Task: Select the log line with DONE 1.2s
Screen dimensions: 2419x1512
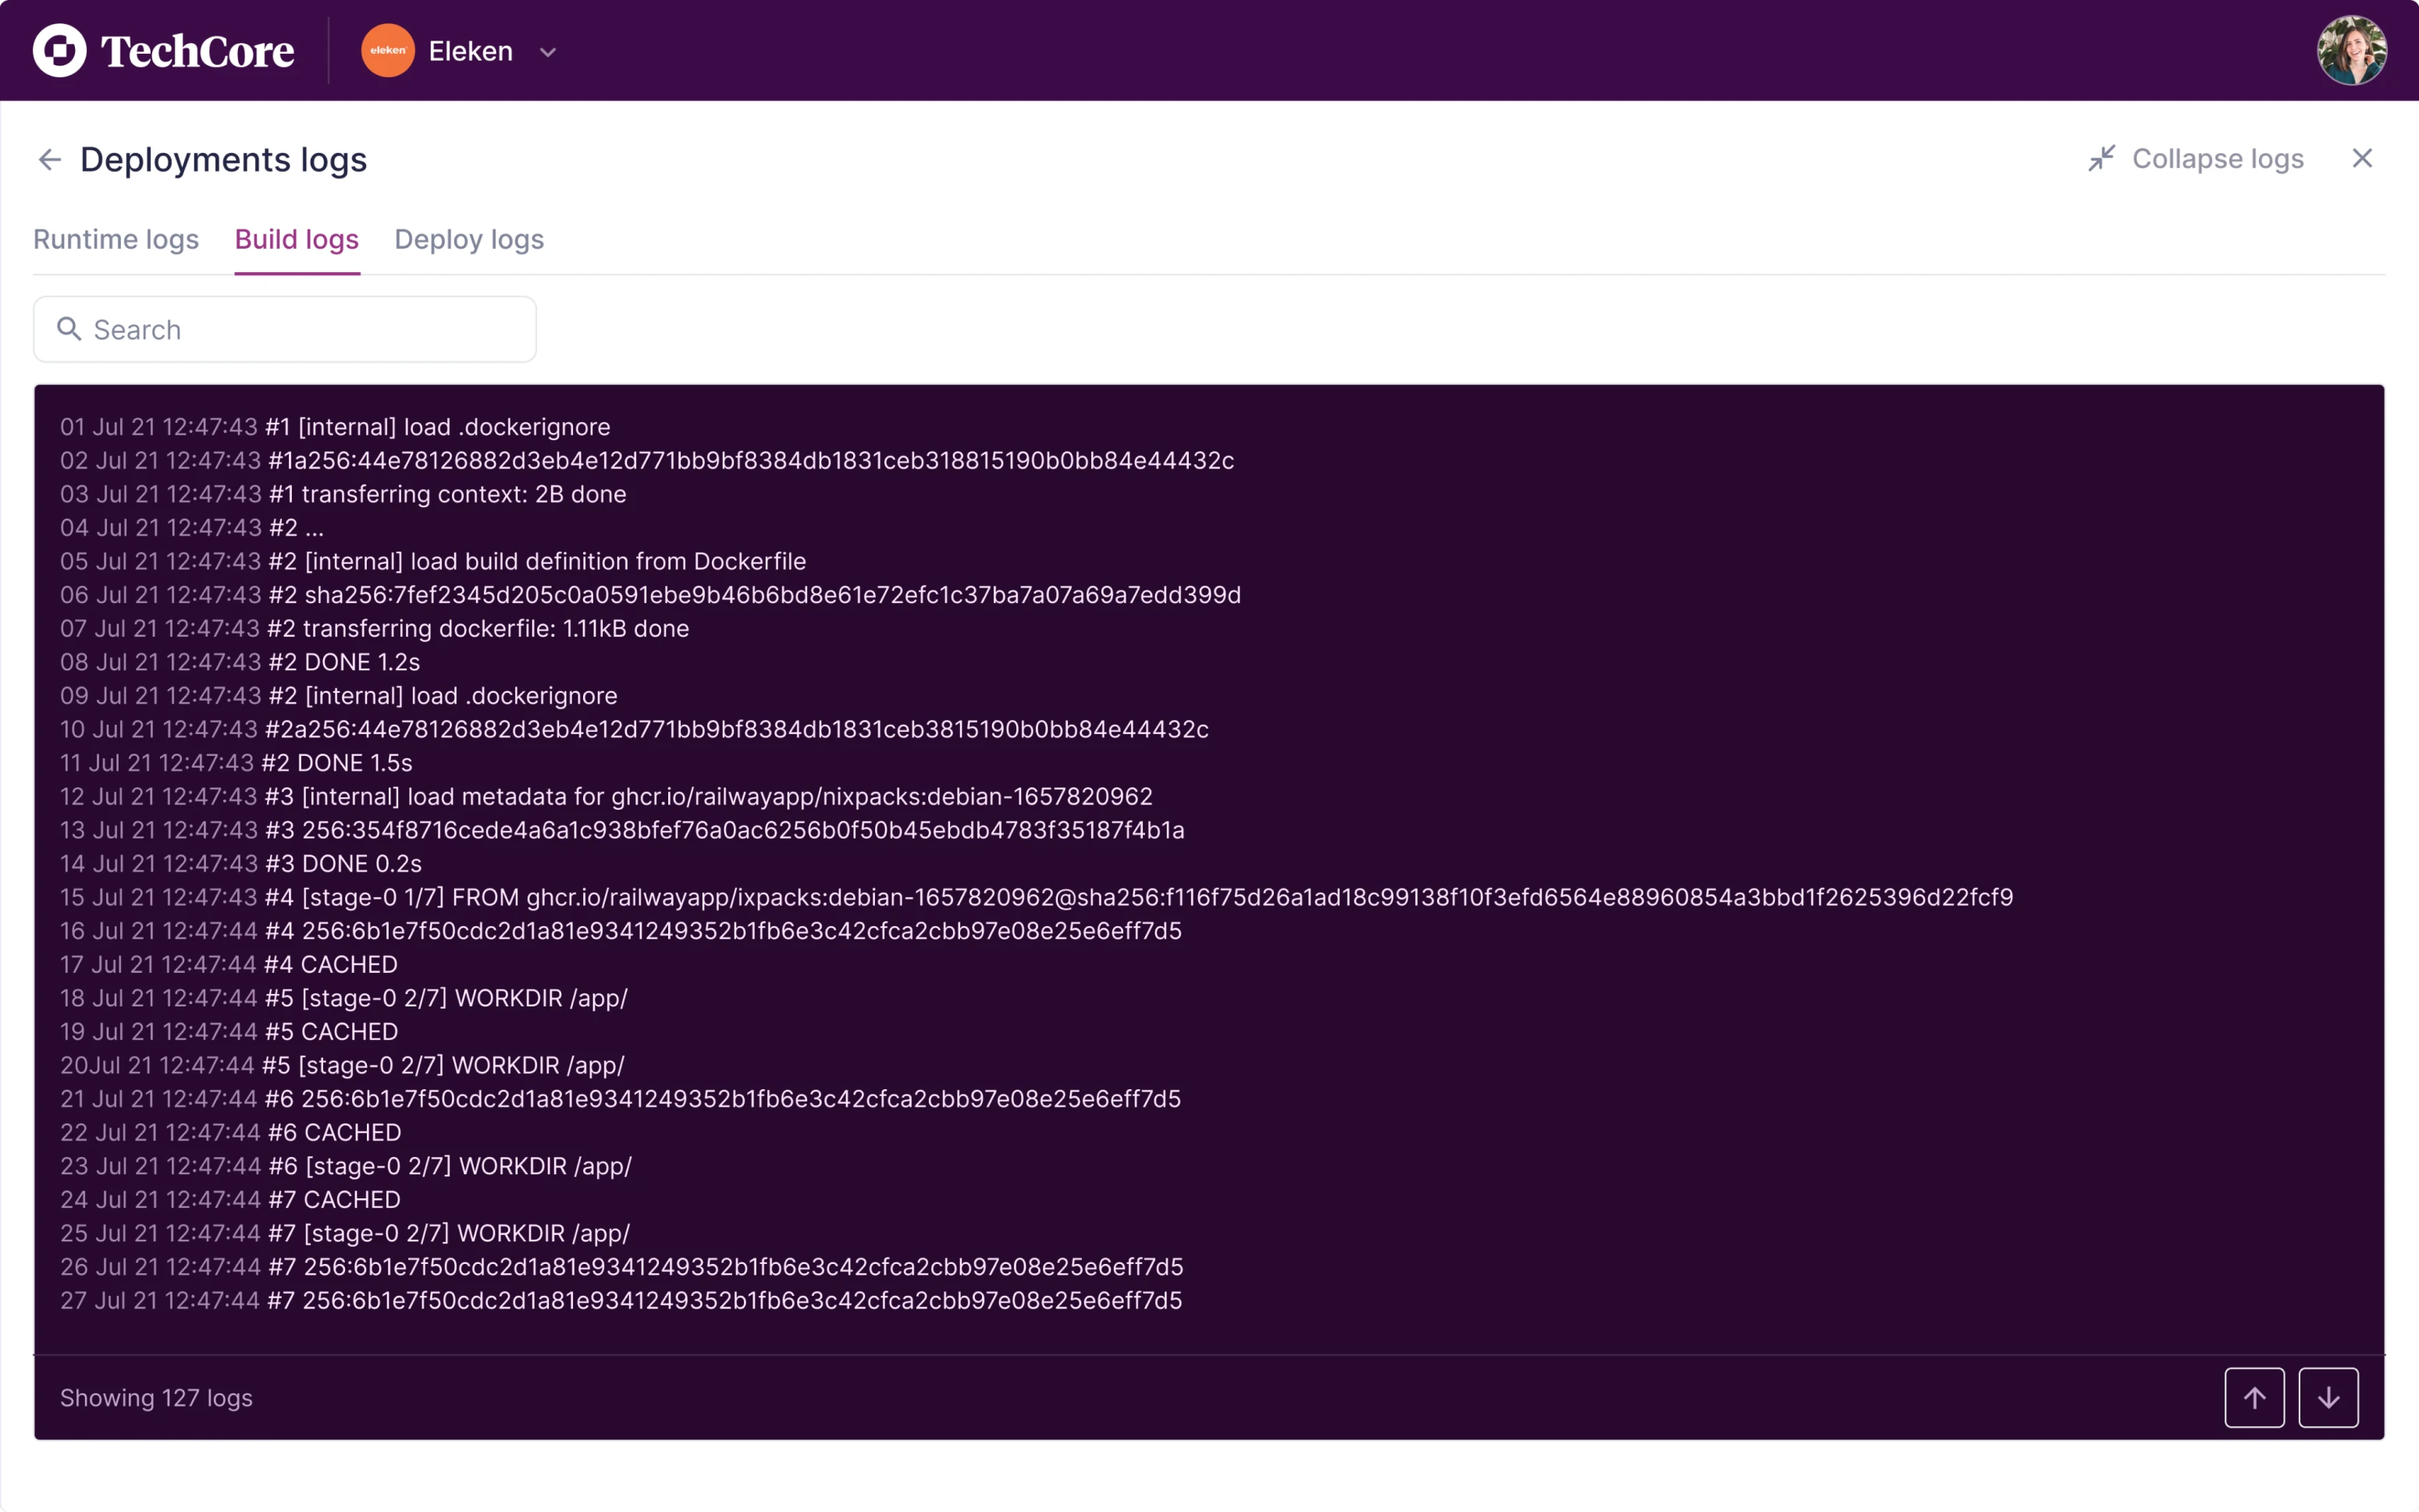Action: (240, 661)
